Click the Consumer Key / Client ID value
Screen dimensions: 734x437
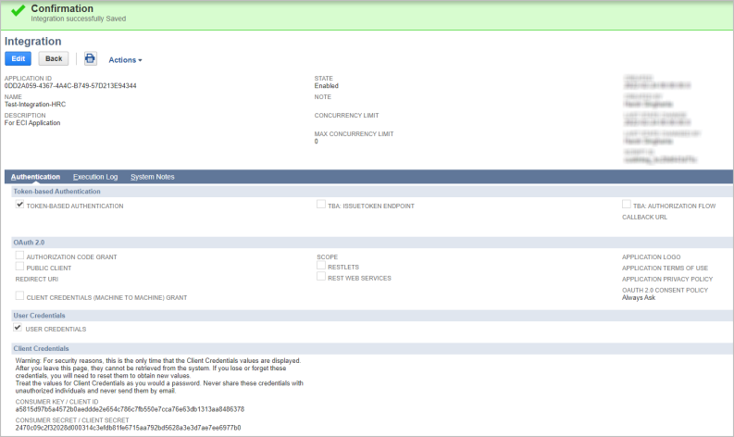130,408
